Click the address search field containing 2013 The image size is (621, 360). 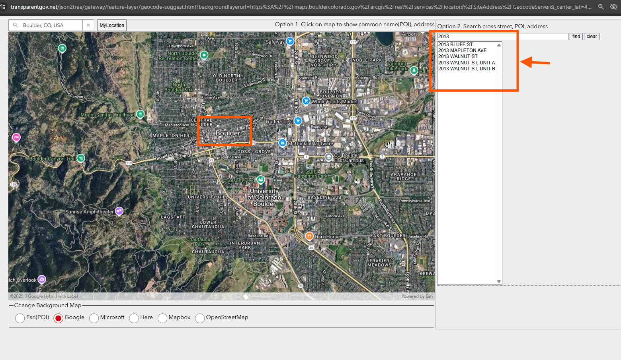point(502,37)
